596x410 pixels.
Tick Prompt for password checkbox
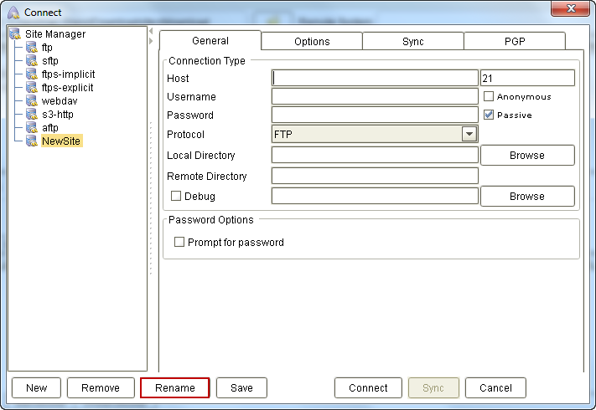(x=179, y=243)
